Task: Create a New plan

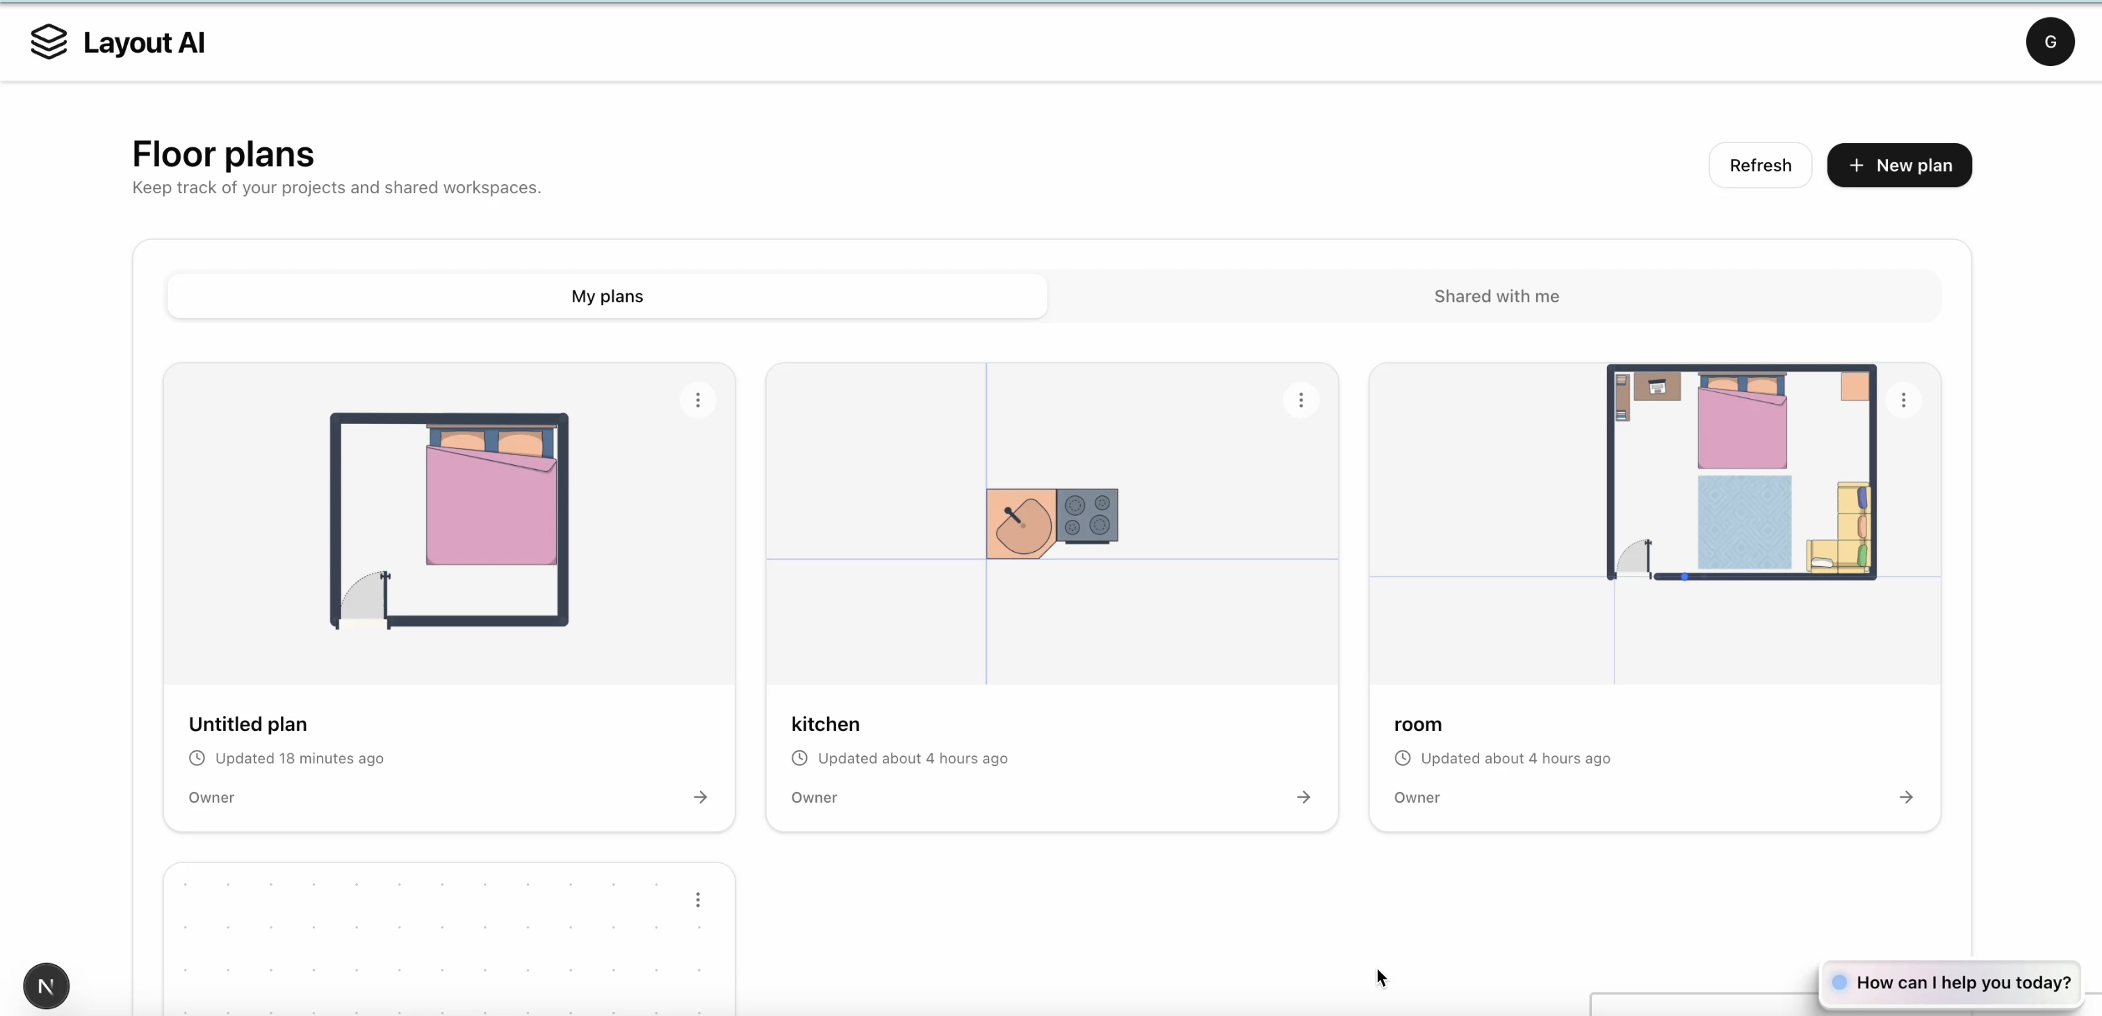Action: coord(1899,165)
